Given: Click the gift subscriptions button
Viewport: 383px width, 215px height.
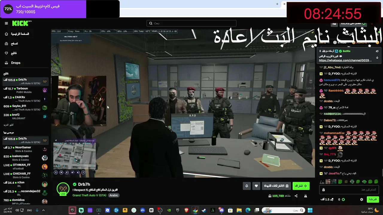Looking at the screenshot, I should 276,186.
